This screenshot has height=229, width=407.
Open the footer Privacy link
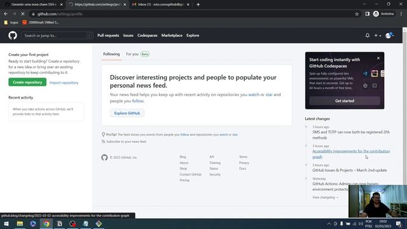244,163
